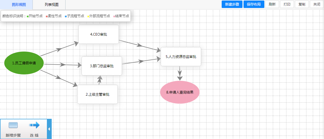Switch to the 列表视图 tab
The width and height of the screenshot is (324, 139).
tap(51, 5)
